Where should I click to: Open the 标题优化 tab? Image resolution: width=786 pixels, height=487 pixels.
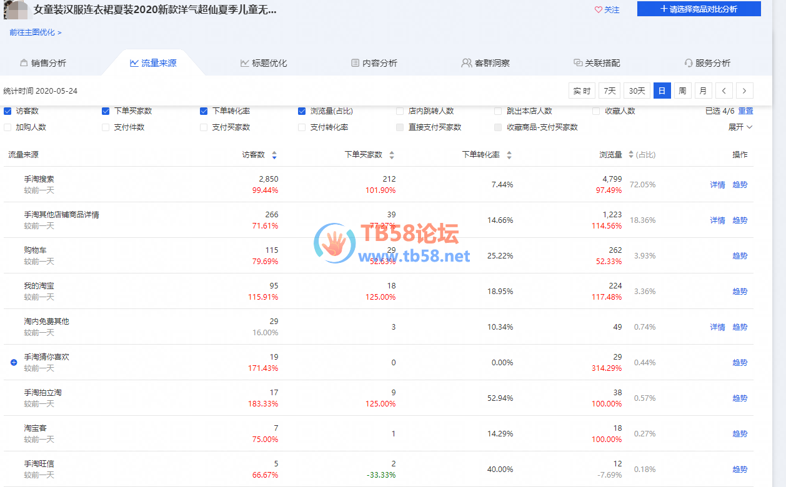[264, 63]
